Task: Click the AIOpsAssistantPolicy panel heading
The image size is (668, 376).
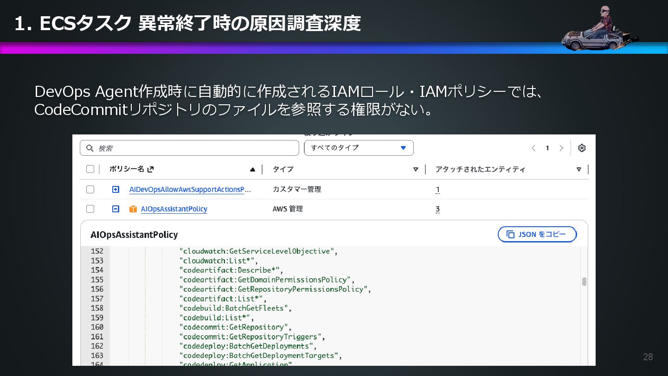Action: point(135,235)
